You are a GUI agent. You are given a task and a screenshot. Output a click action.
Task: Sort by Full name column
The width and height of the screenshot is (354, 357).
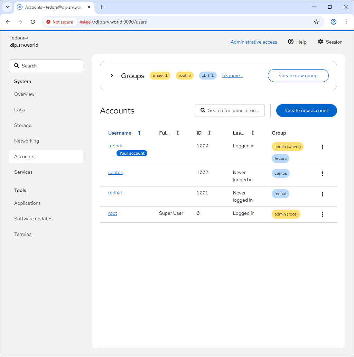[169, 133]
